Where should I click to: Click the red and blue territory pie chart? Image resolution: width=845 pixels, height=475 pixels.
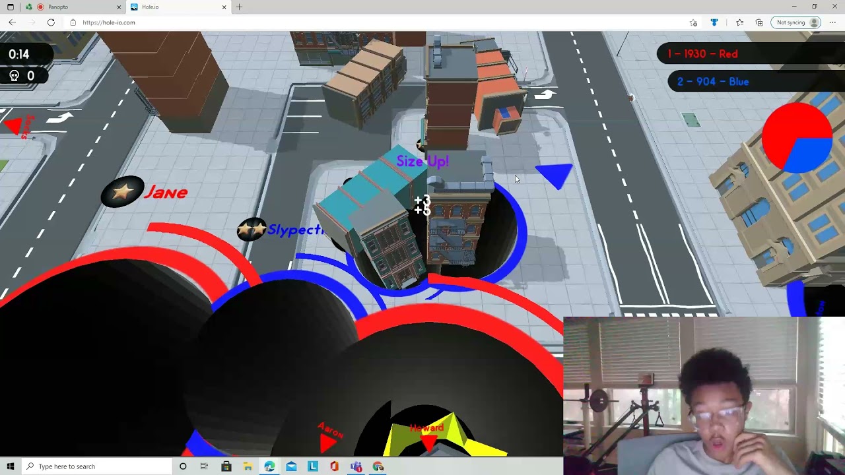797,139
